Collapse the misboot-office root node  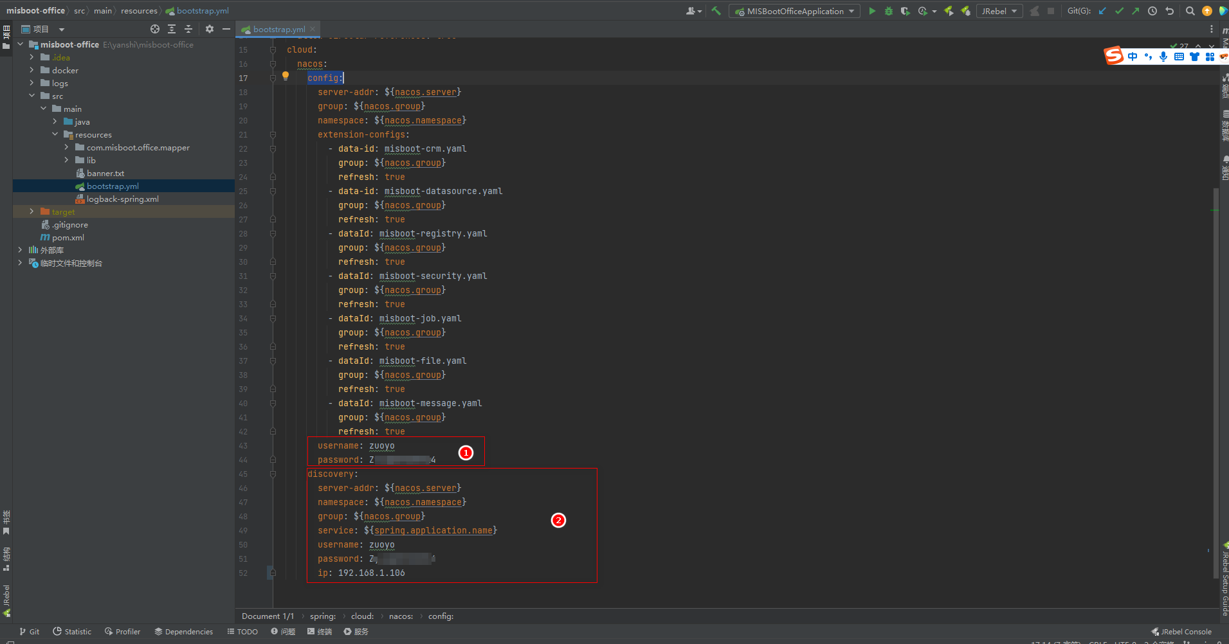(x=20, y=44)
